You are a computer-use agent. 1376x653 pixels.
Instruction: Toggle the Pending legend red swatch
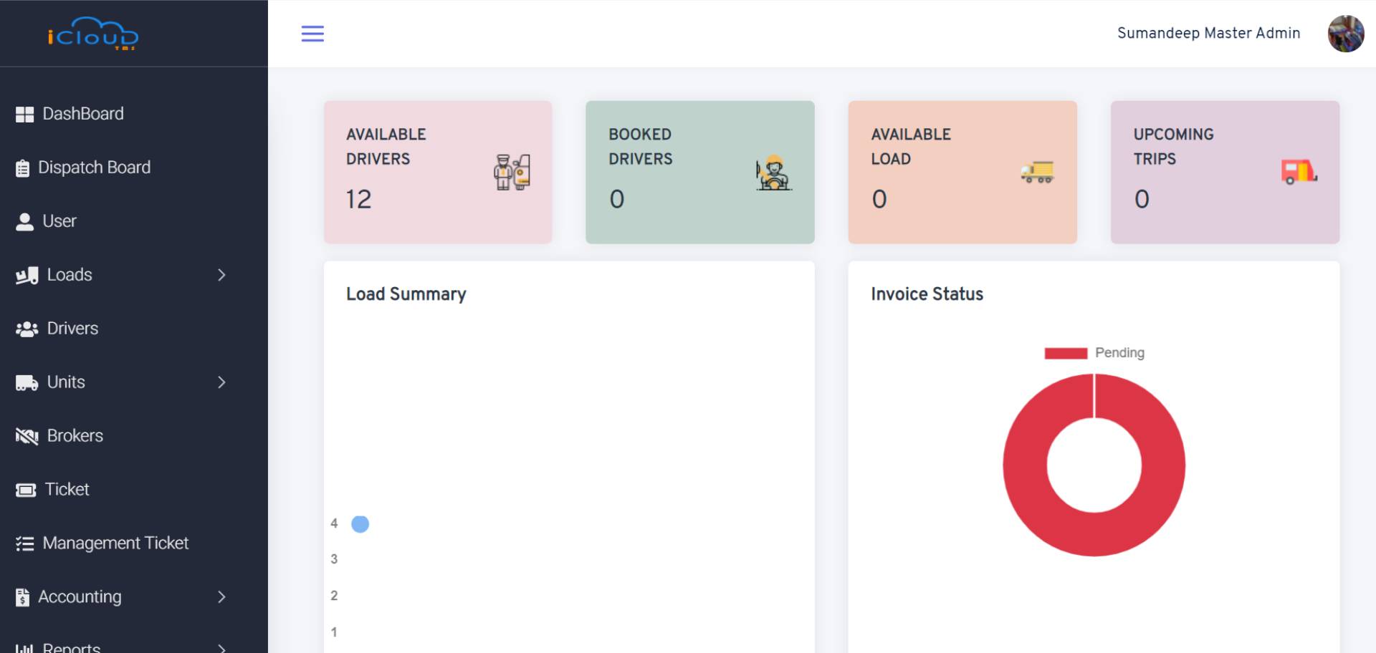coord(1066,353)
